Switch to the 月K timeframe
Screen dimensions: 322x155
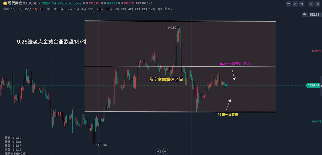click(x=160, y=9)
